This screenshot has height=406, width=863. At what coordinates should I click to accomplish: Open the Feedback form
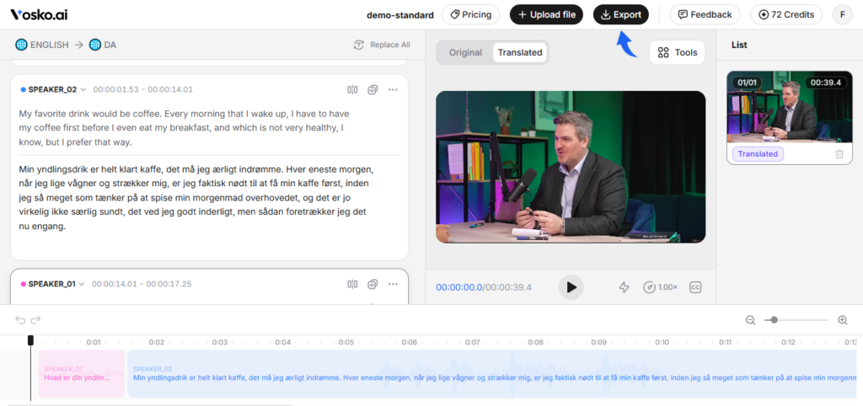[x=705, y=15]
